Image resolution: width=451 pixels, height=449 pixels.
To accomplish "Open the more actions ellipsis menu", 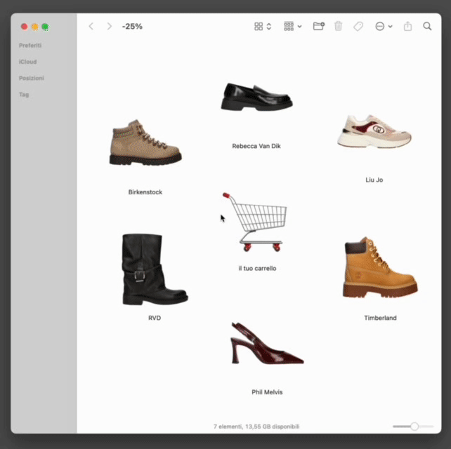I will (x=383, y=26).
